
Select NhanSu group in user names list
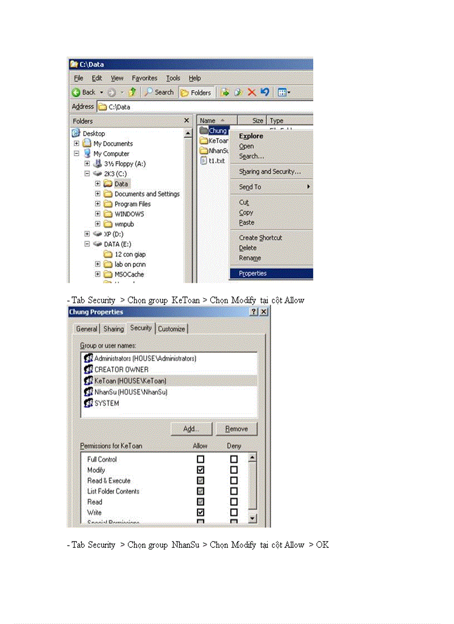[130, 392]
